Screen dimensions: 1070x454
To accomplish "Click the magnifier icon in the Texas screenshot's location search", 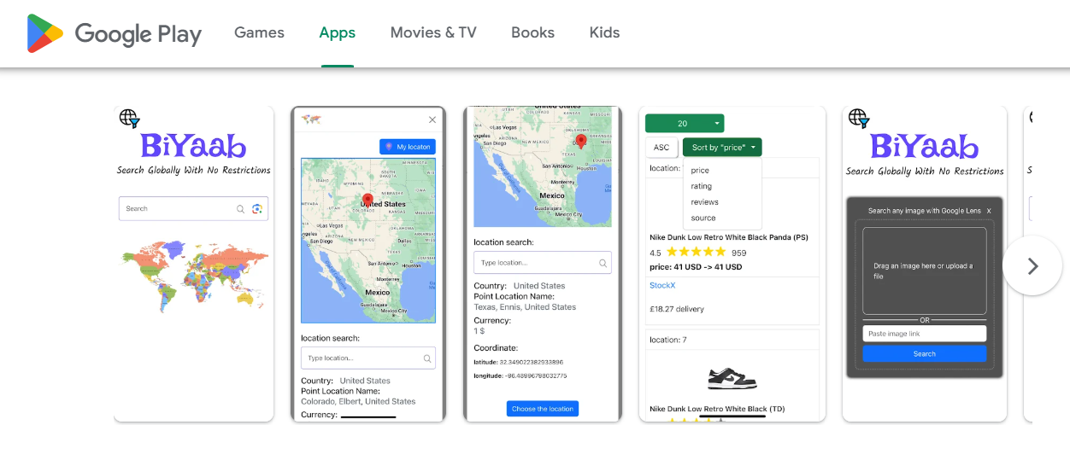I will pyautogui.click(x=603, y=263).
